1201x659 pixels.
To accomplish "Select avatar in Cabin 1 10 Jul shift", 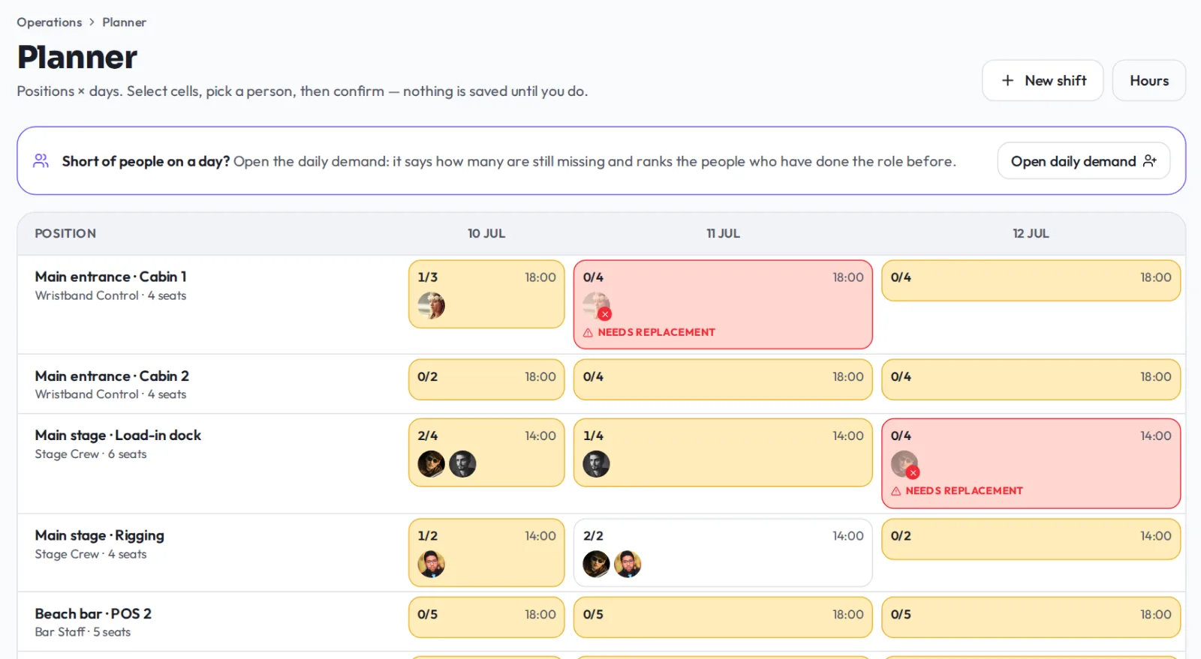I will coord(431,305).
